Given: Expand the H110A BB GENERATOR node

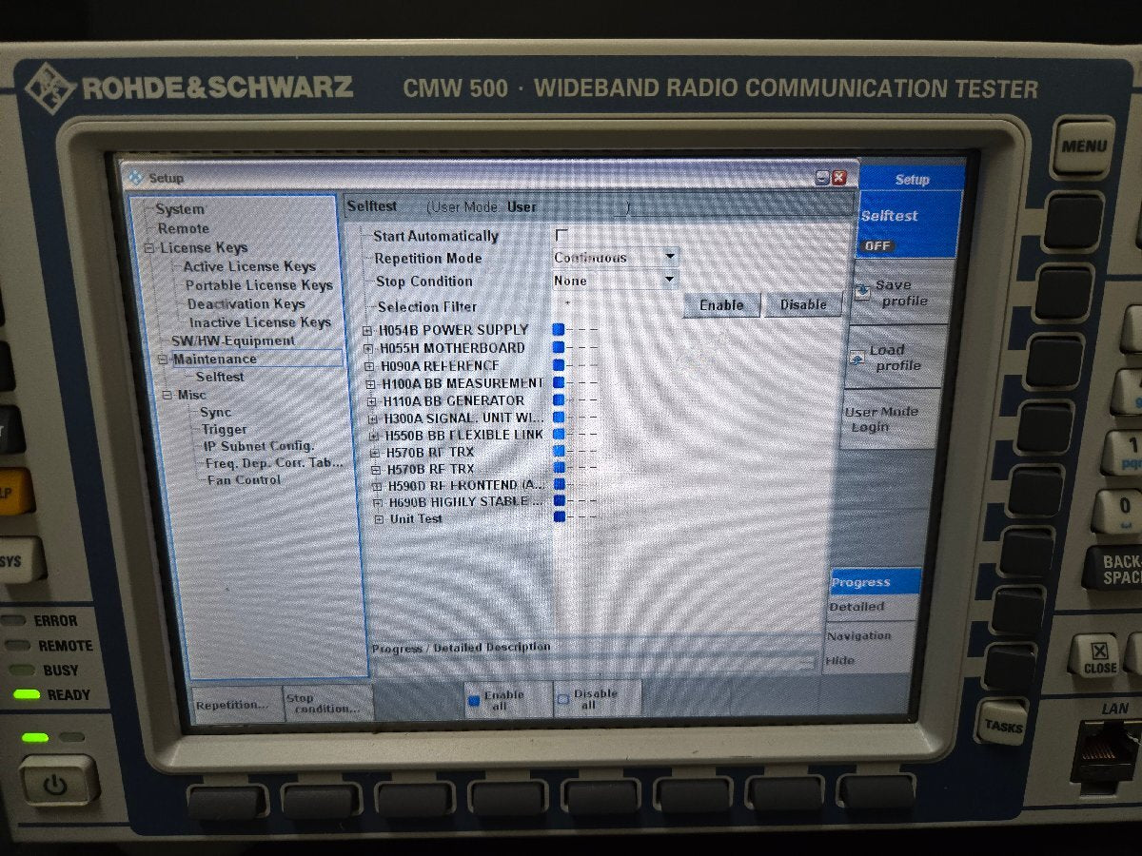Looking at the screenshot, I should [372, 401].
